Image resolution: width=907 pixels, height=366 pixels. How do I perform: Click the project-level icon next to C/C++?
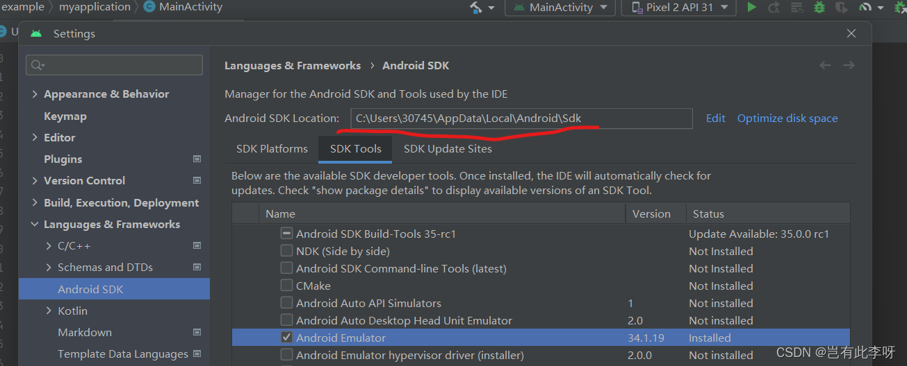197,245
